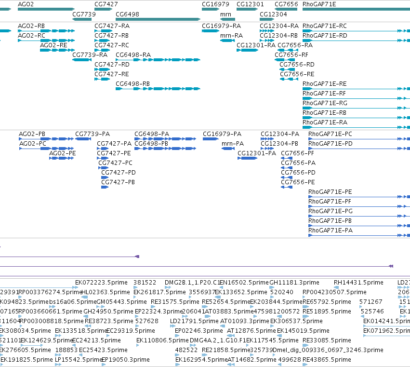Click transcript RhoGAP71E-RC
The height and width of the screenshot is (367, 410).
pyautogui.click(x=325, y=26)
